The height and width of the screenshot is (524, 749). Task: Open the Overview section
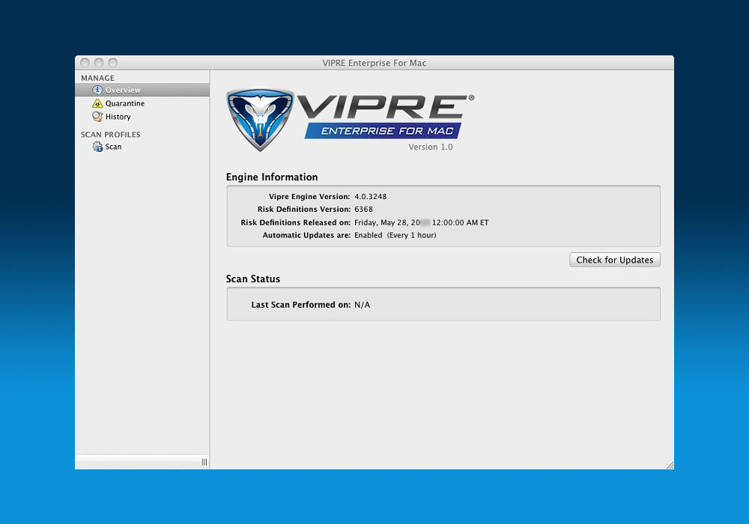(142, 90)
